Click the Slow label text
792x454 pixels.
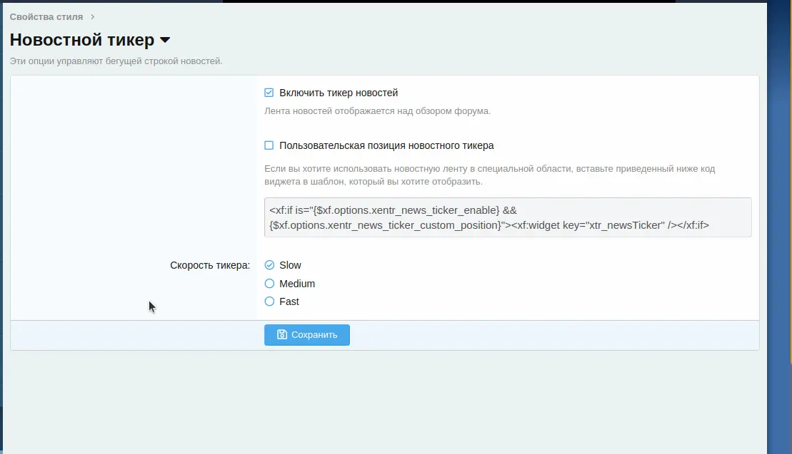(x=290, y=265)
